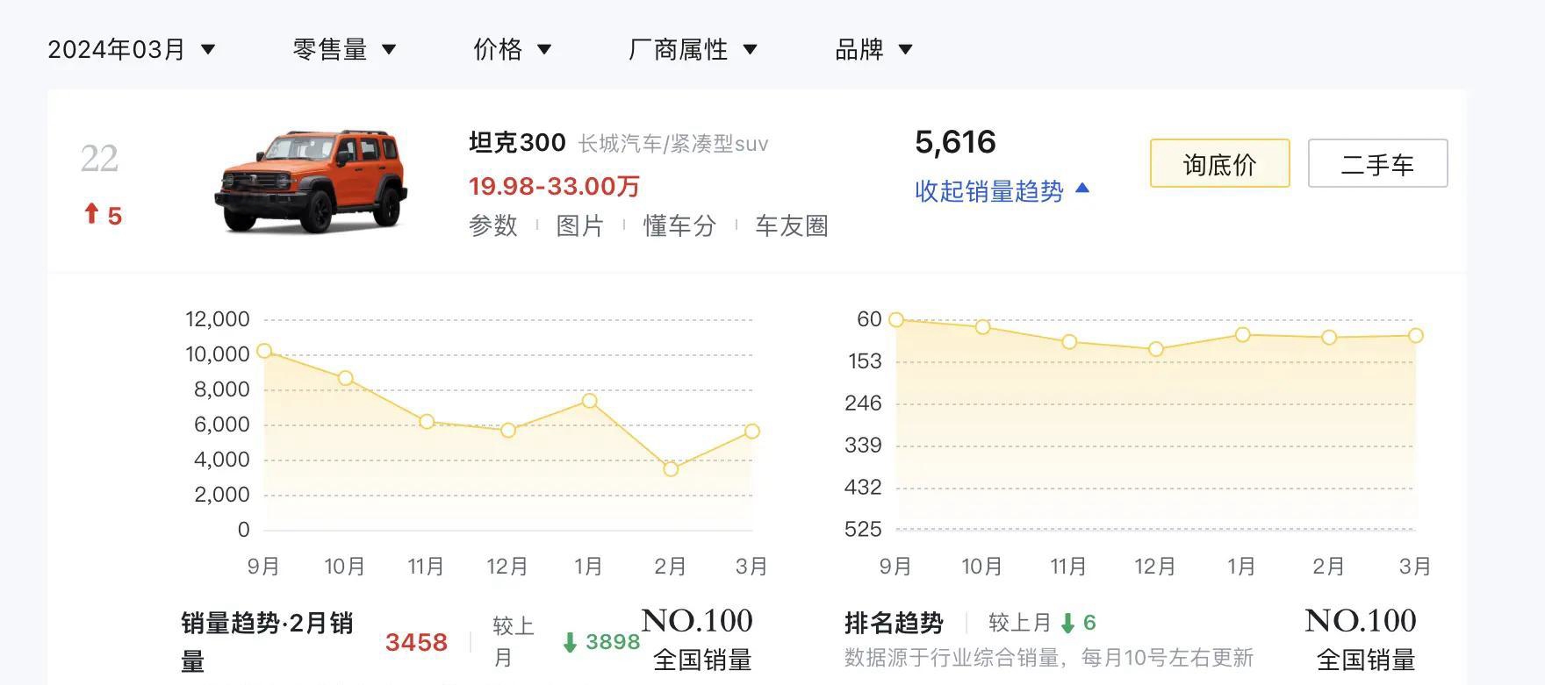This screenshot has height=685, width=1545.
Task: Open the 品牌 filter dropdown
Action: pos(873,49)
